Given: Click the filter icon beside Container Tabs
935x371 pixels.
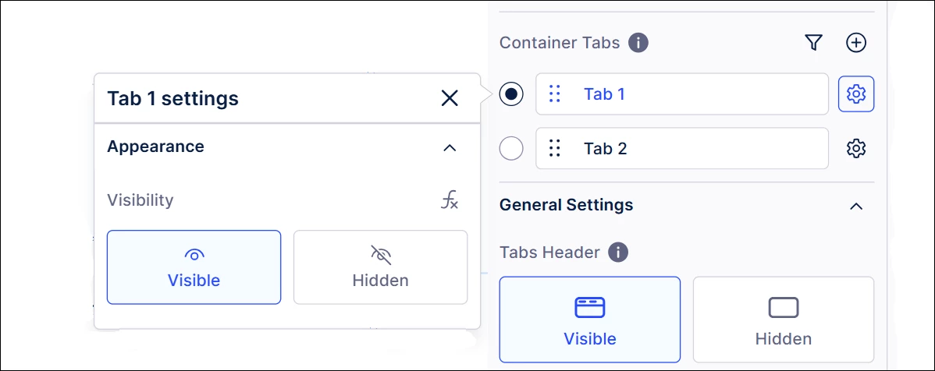Looking at the screenshot, I should point(813,43).
